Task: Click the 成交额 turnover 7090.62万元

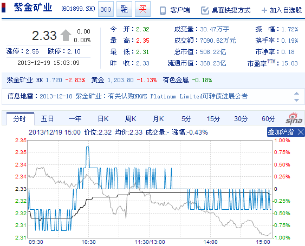Action: click(x=218, y=41)
